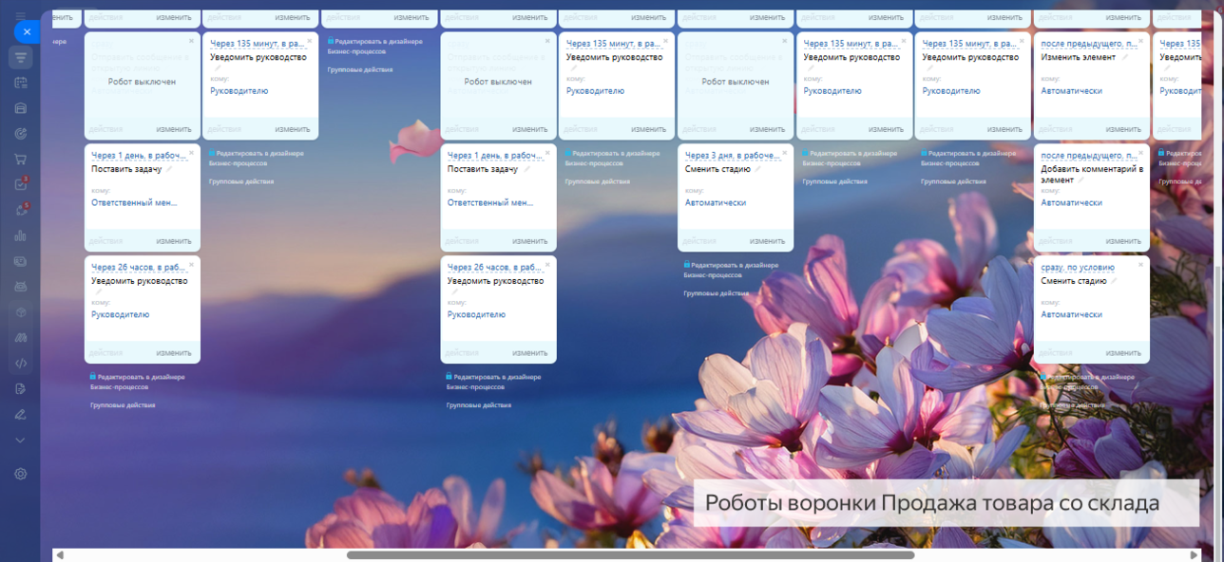Open the Через 3 дня, в рабочее delay link
The height and width of the screenshot is (562, 1224).
point(733,156)
